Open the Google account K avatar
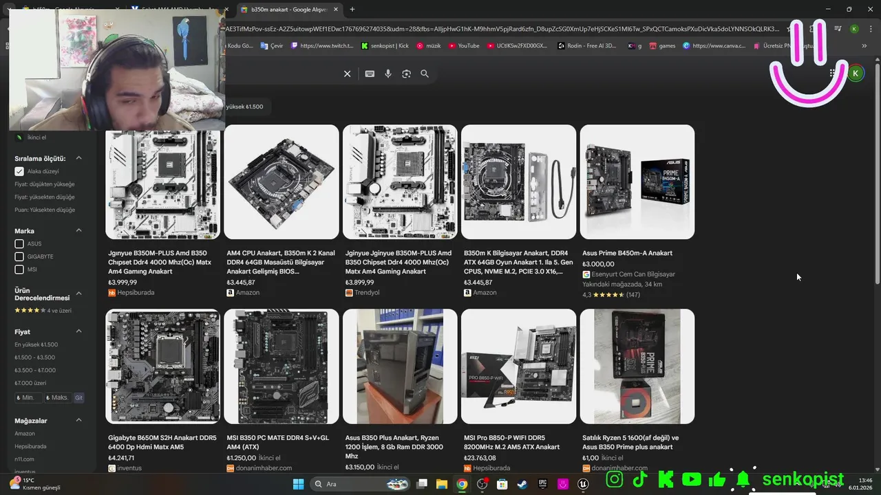881x495 pixels. (856, 74)
